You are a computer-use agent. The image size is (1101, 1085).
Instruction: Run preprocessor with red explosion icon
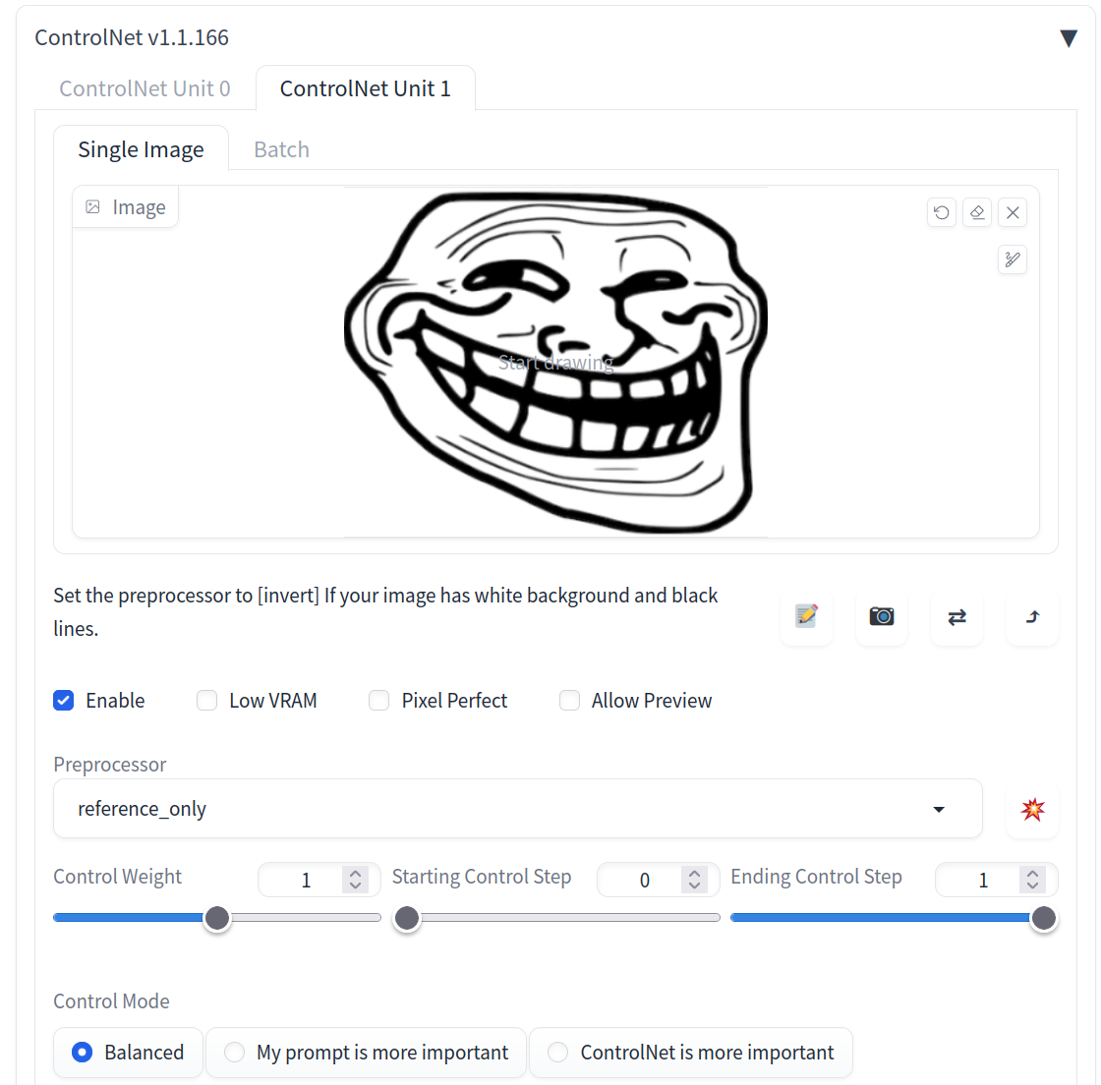[1032, 809]
